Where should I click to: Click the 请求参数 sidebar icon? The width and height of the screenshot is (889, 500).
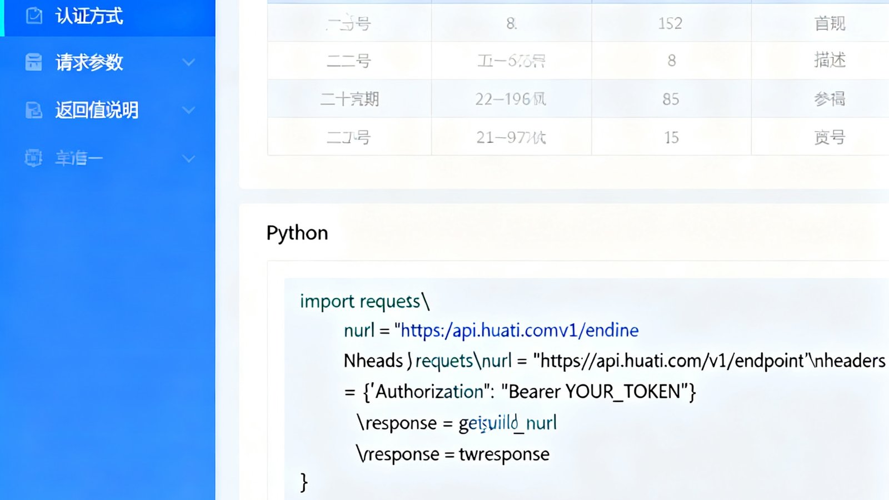(x=33, y=62)
